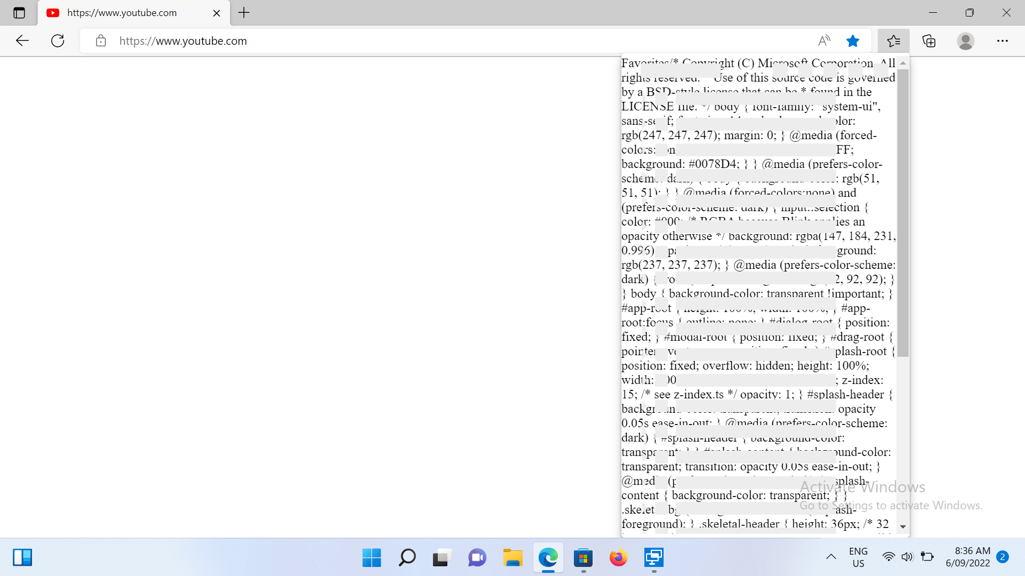Image resolution: width=1025 pixels, height=576 pixels.
Task: Refresh the current page
Action: [x=58, y=41]
